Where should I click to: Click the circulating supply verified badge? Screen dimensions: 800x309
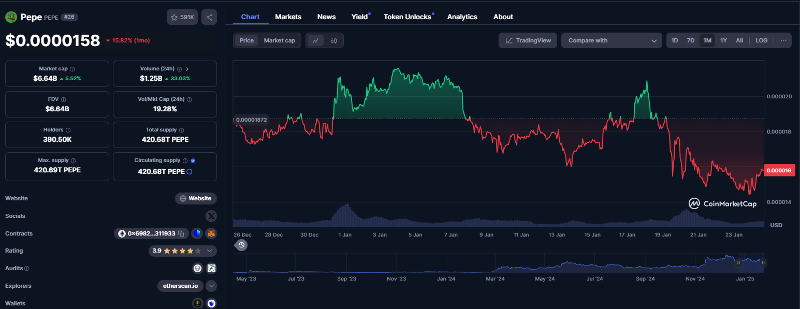193,160
